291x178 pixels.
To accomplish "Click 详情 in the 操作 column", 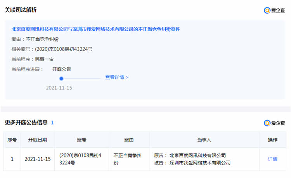I will pos(272,159).
